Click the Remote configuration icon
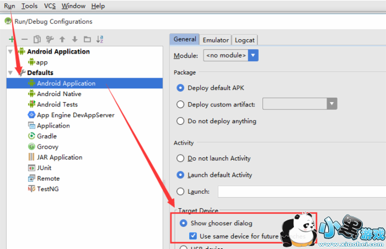The image size is (386, 249). [31, 178]
